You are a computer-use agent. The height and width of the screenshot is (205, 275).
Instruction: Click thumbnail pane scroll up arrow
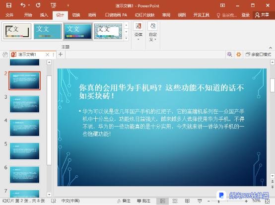(x=49, y=62)
